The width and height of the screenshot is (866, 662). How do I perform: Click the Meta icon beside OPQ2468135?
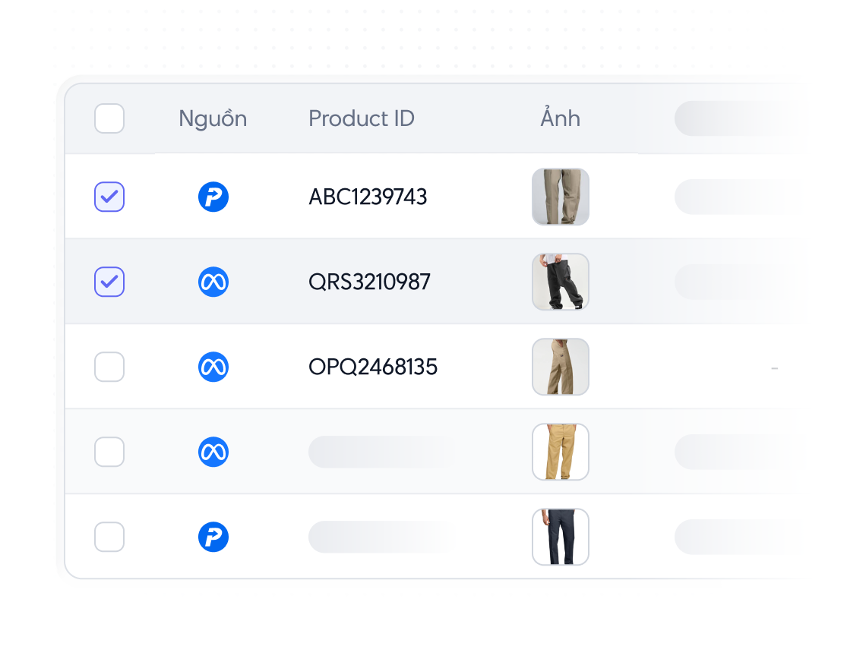tap(213, 367)
